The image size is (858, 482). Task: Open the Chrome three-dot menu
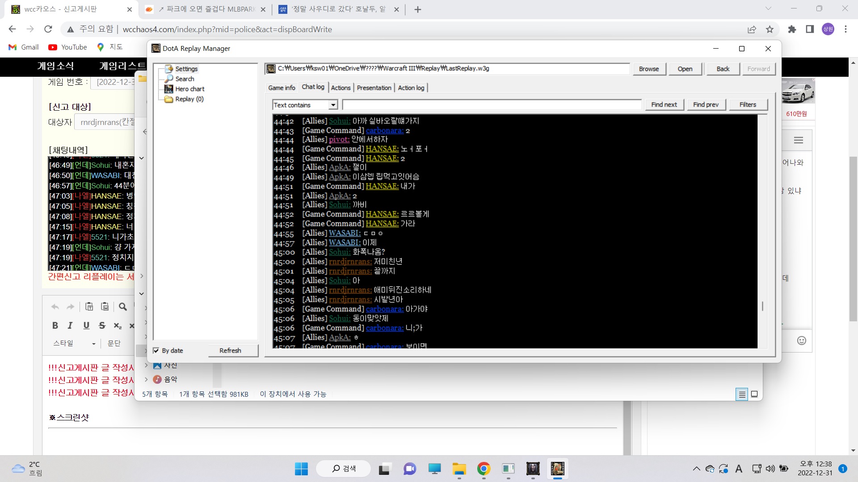point(845,29)
